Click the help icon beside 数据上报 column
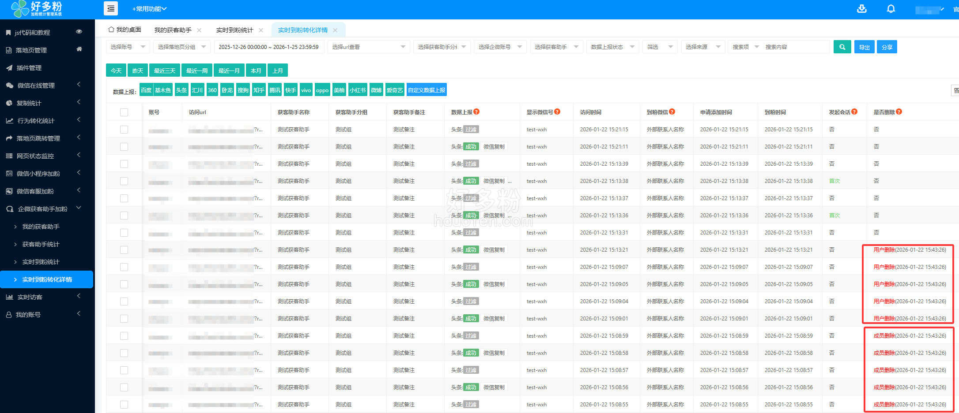This screenshot has width=959, height=413. click(x=476, y=112)
